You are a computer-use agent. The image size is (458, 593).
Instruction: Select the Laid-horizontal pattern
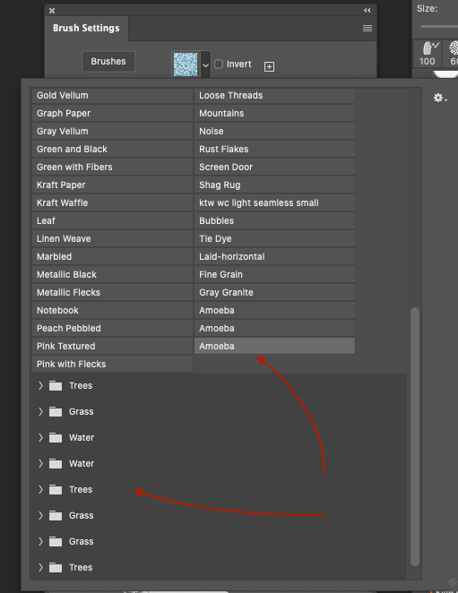pyautogui.click(x=275, y=256)
